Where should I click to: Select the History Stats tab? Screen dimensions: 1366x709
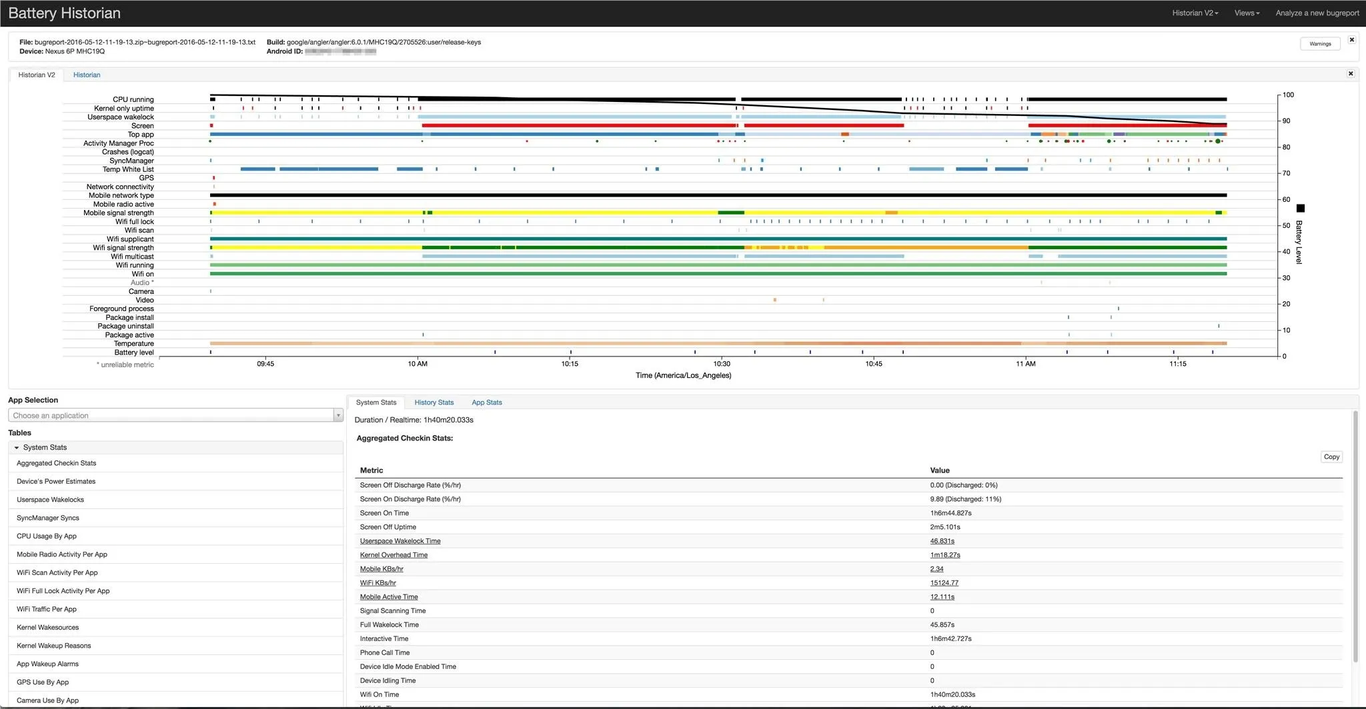tap(434, 402)
